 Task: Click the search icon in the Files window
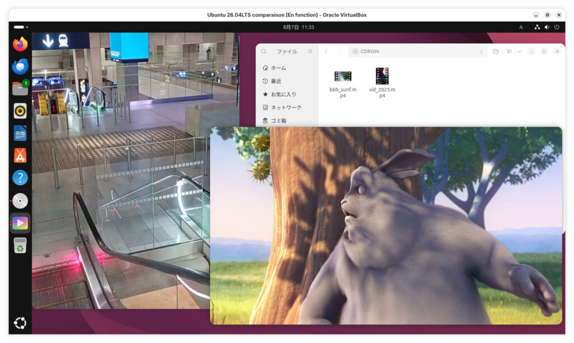tap(263, 51)
